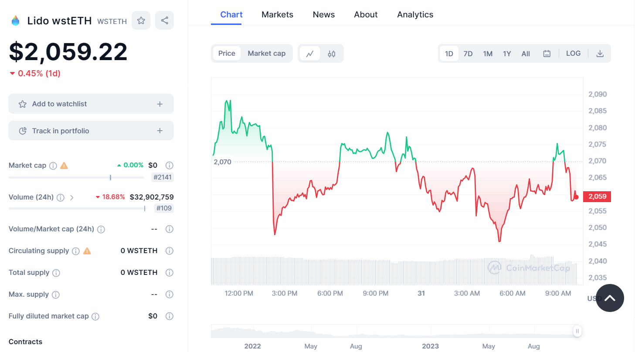
Task: Click the far-right info icon in Fully diluted market cap row
Action: tap(170, 316)
